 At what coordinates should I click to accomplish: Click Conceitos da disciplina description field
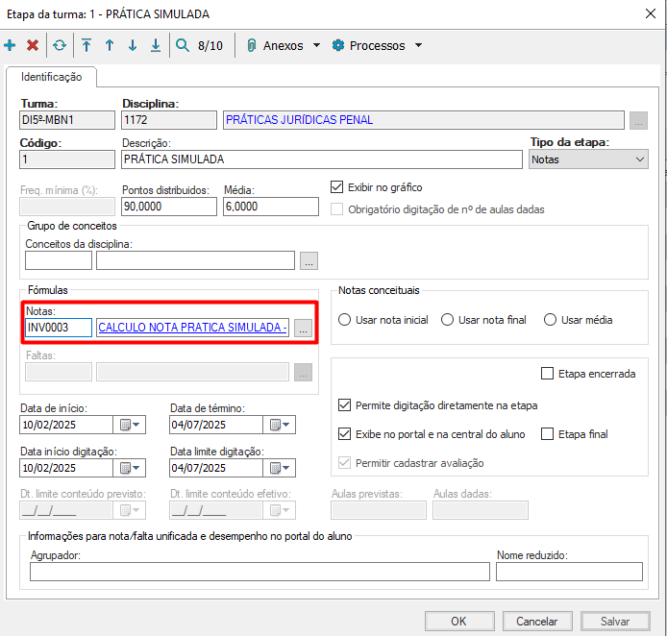click(195, 260)
